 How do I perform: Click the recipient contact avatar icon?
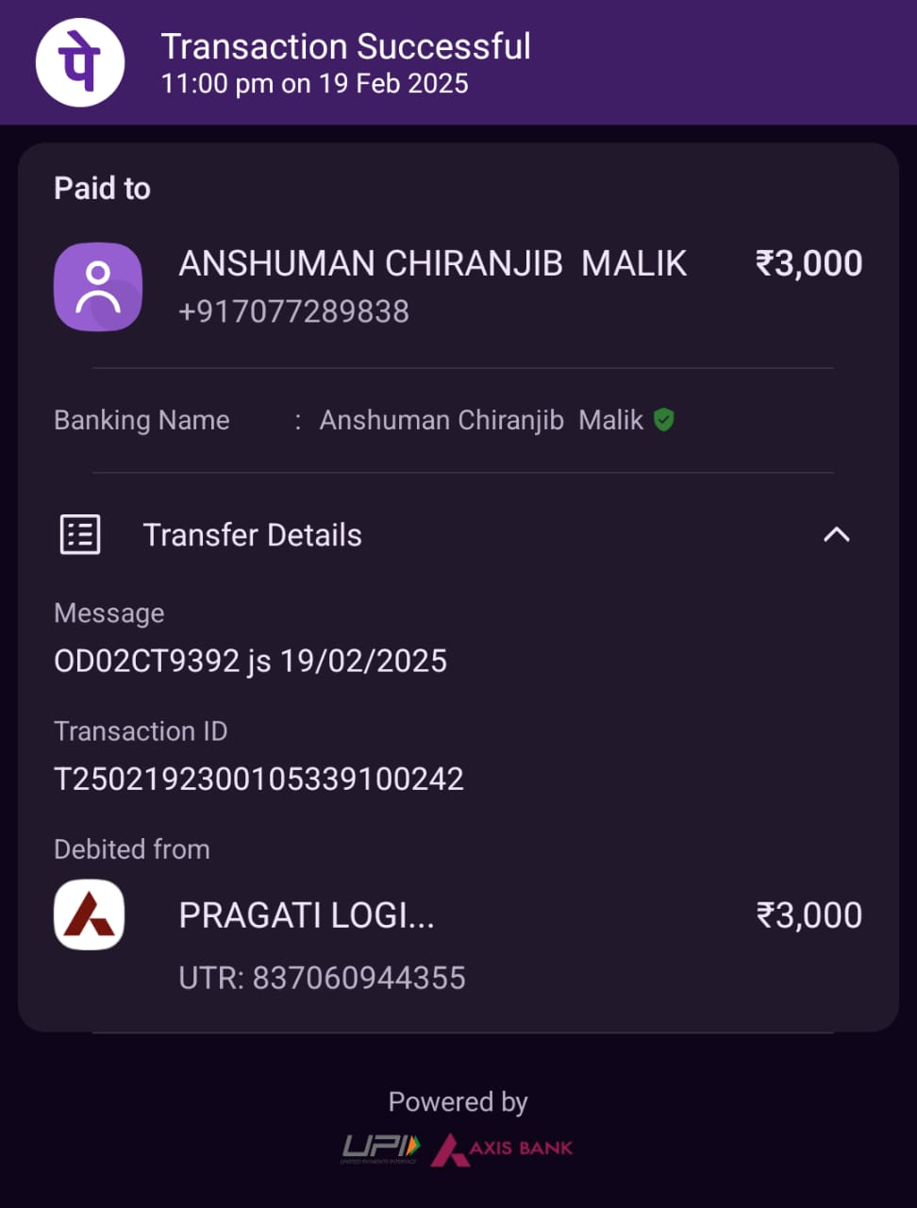98,287
